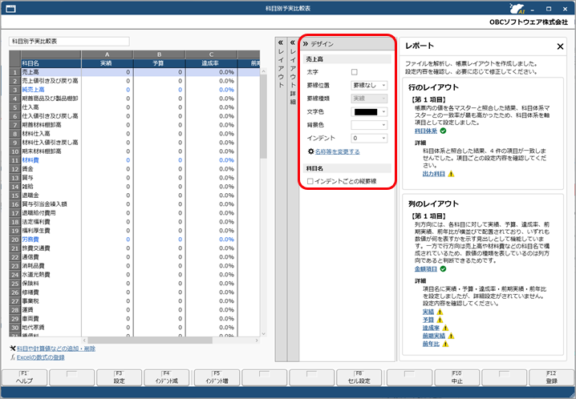Select column B header in the grid
576x399 pixels.
coord(160,54)
